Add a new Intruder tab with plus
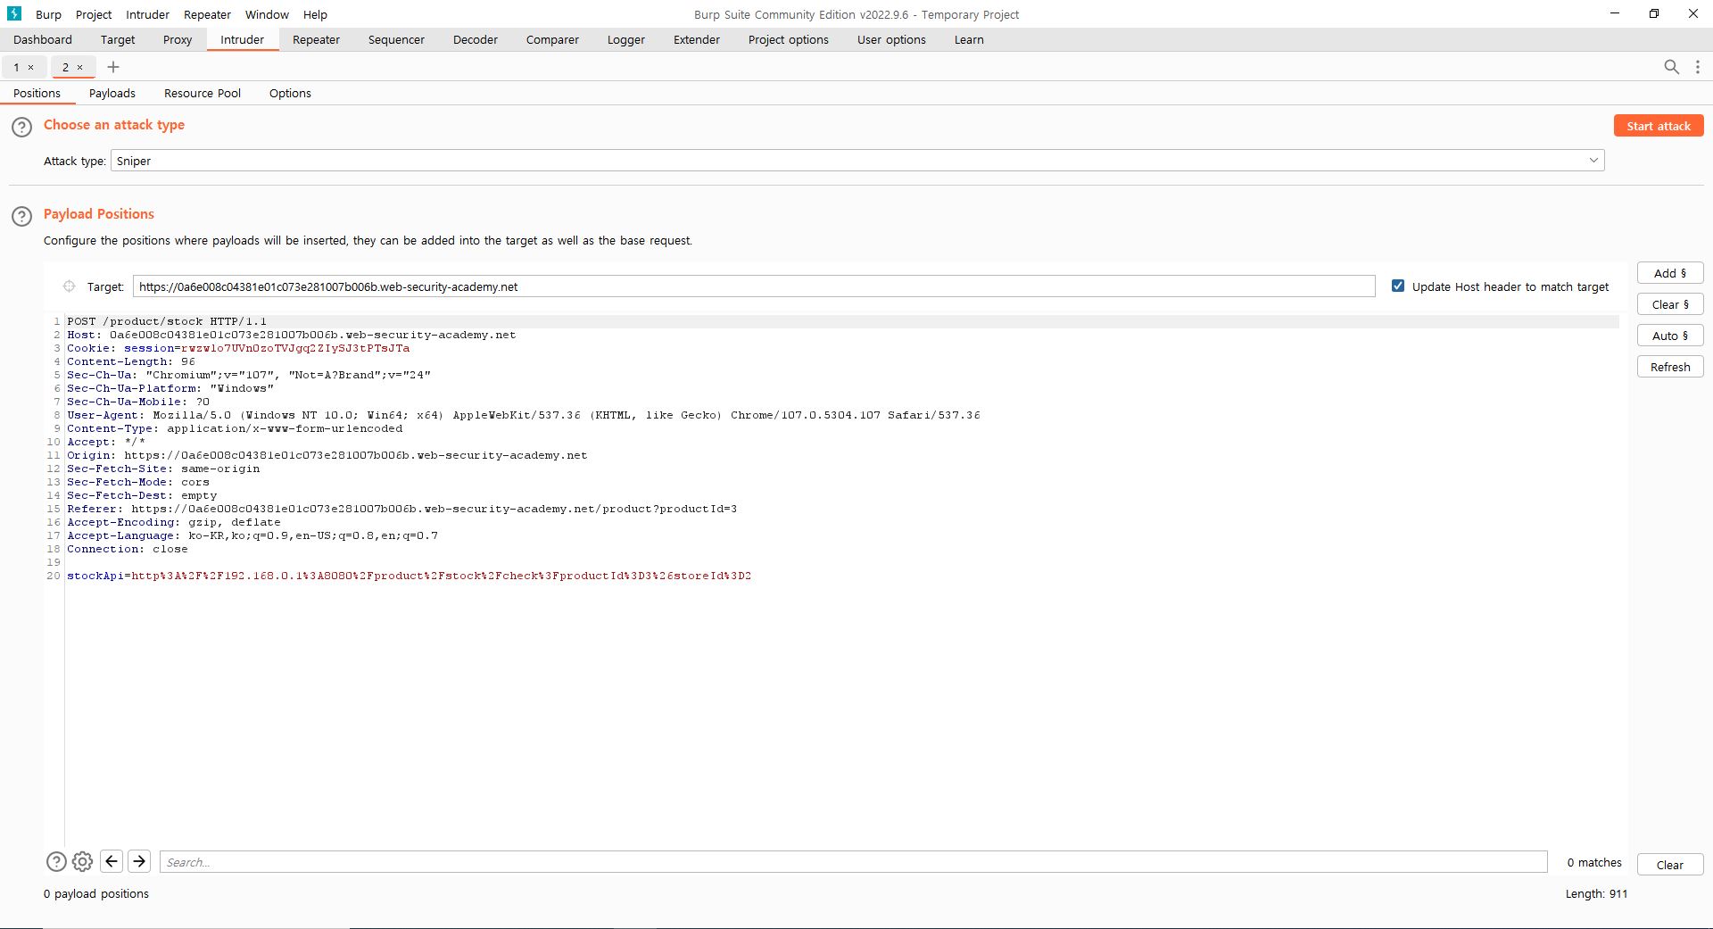 [x=113, y=67]
